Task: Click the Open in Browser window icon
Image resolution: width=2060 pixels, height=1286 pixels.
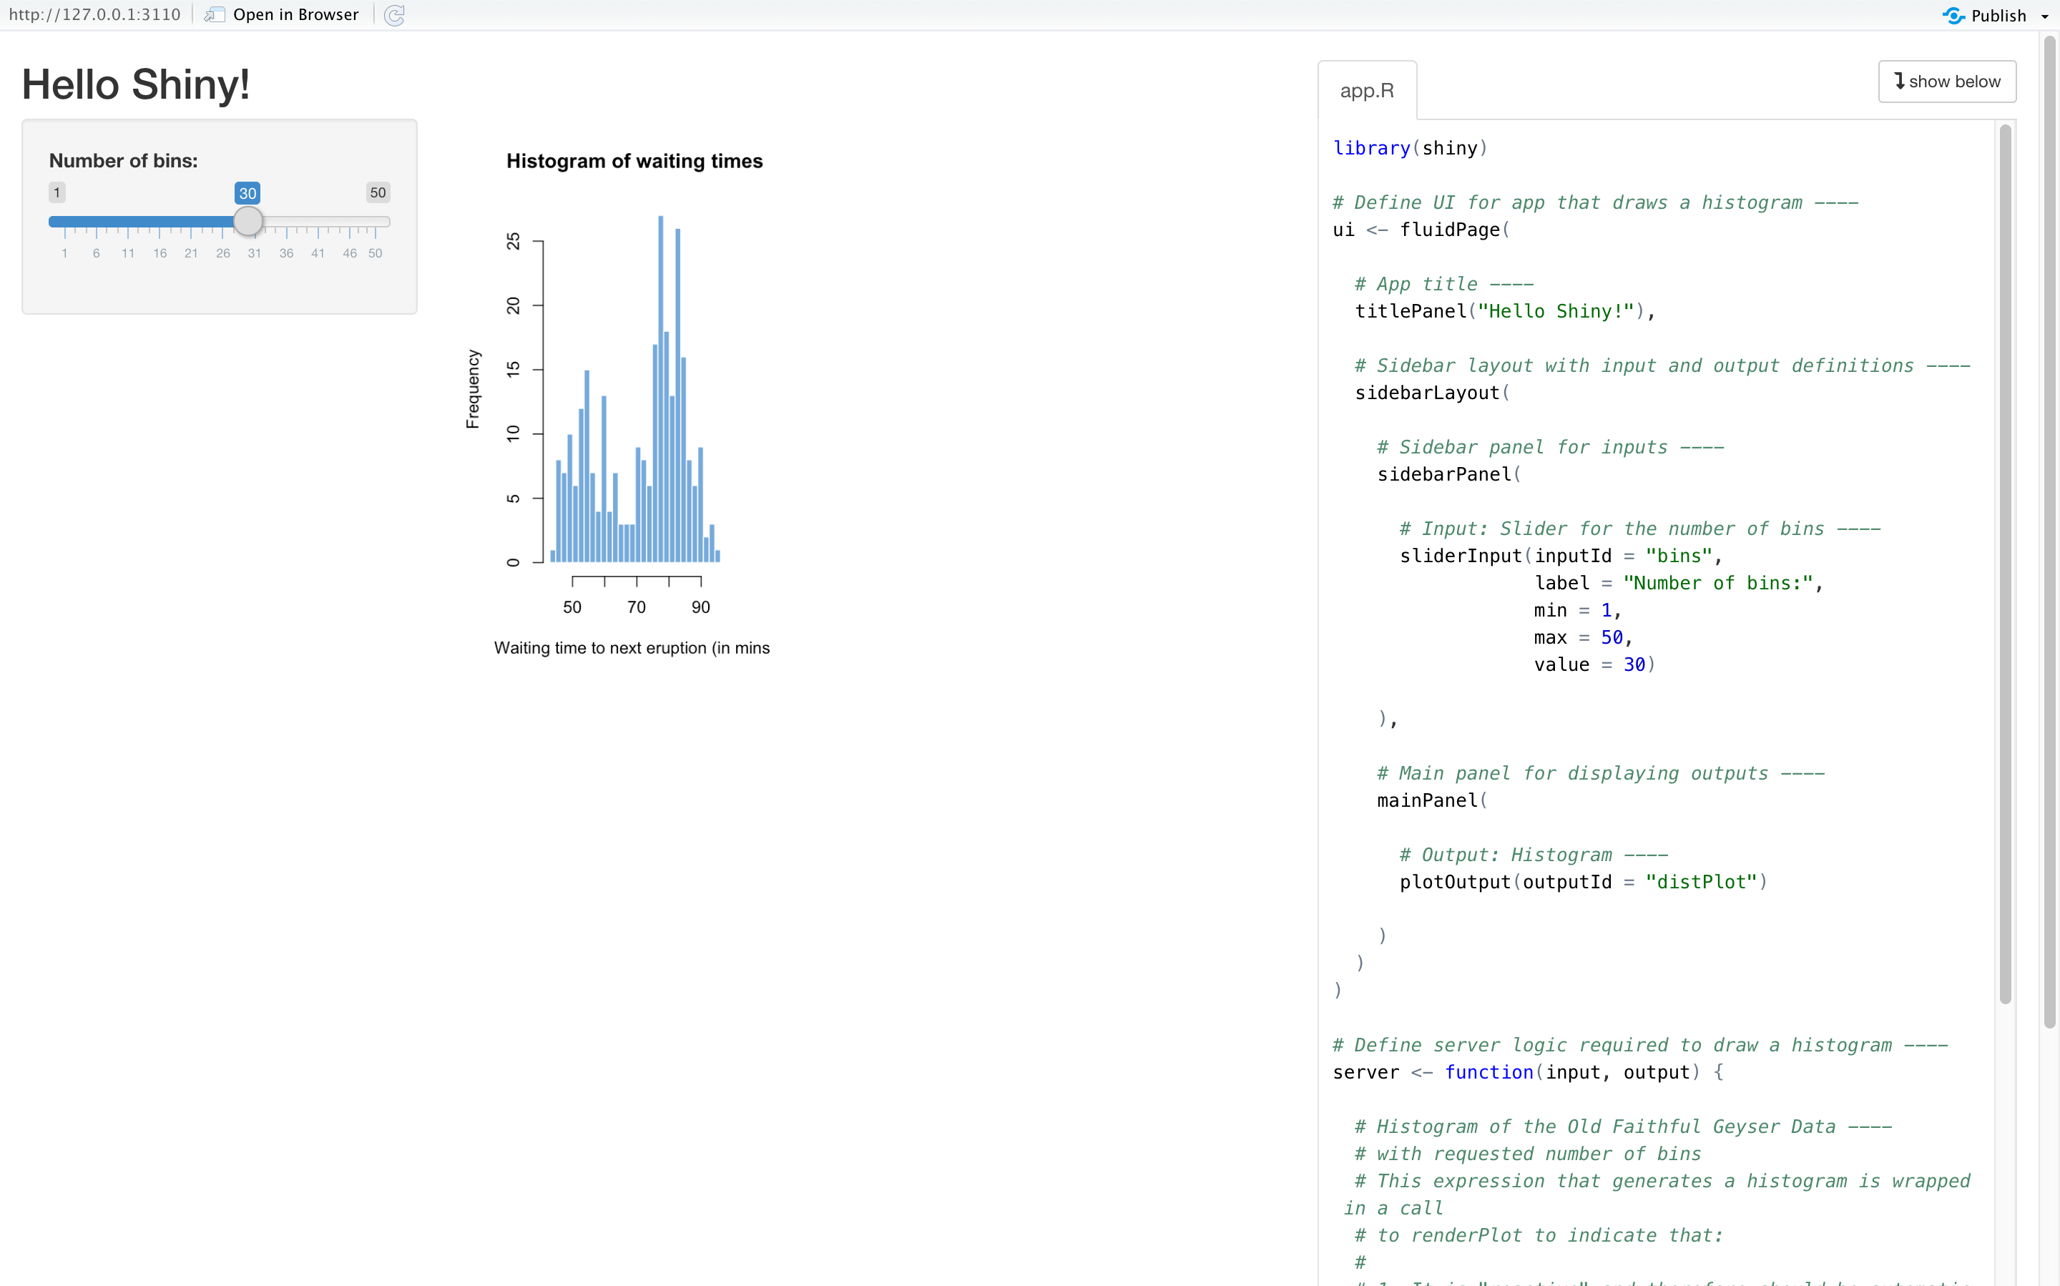Action: 215,14
